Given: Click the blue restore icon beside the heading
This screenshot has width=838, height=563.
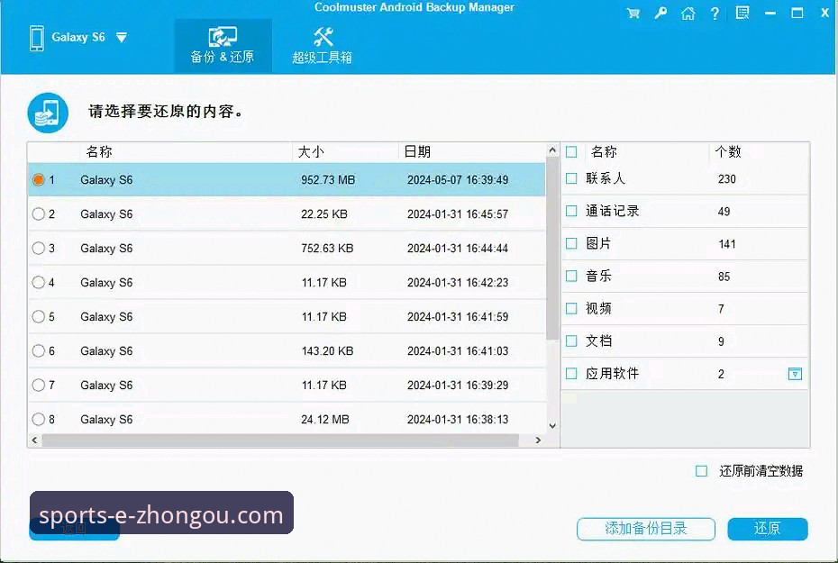Looking at the screenshot, I should (48, 113).
